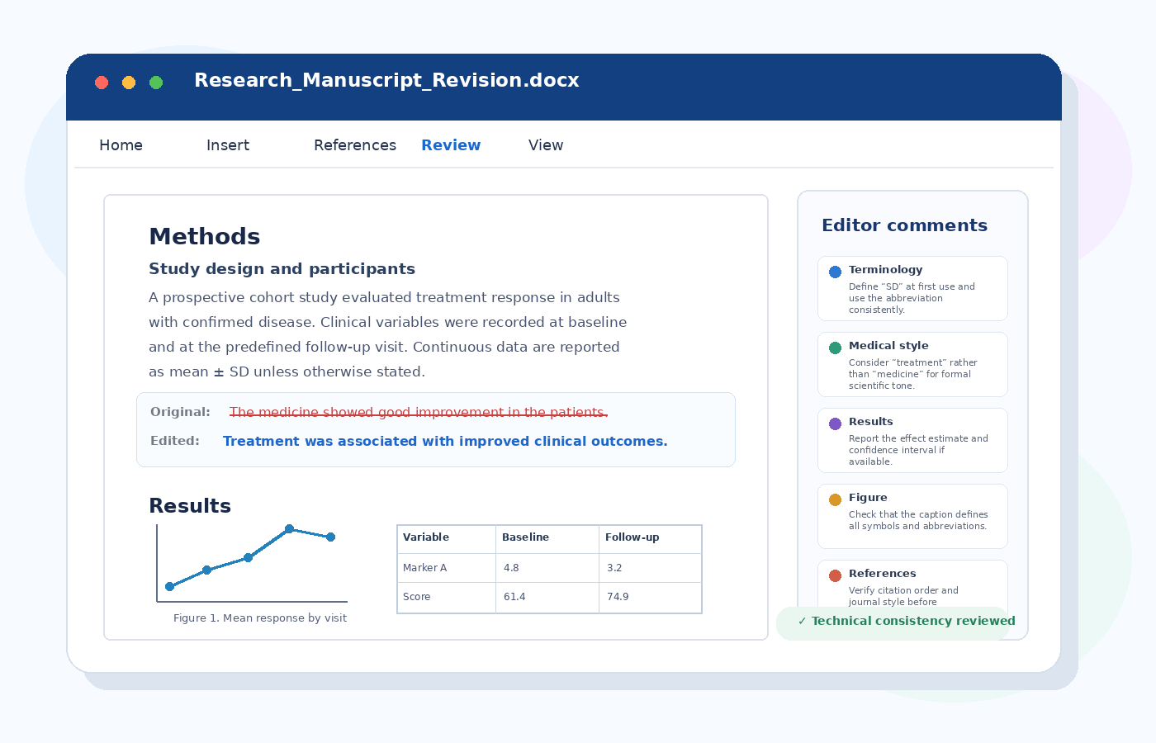Click the line chart thumbnail
This screenshot has width=1156, height=743.
(252, 563)
